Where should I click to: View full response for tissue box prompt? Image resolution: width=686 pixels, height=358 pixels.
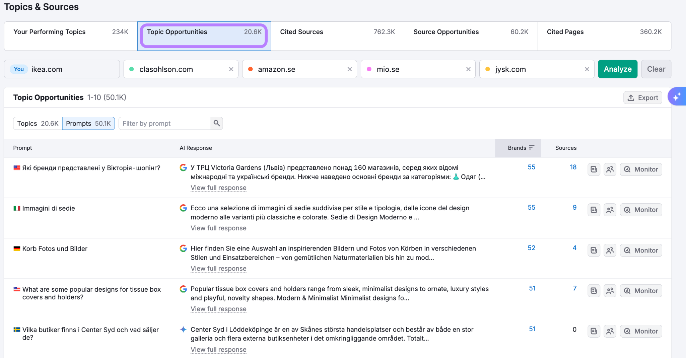(218, 309)
